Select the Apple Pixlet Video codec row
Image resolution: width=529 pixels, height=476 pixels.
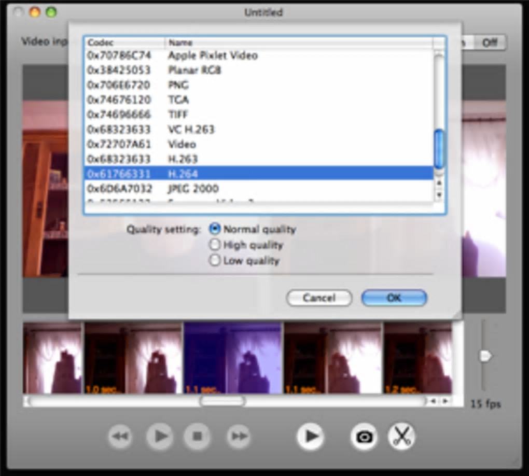pyautogui.click(x=259, y=55)
